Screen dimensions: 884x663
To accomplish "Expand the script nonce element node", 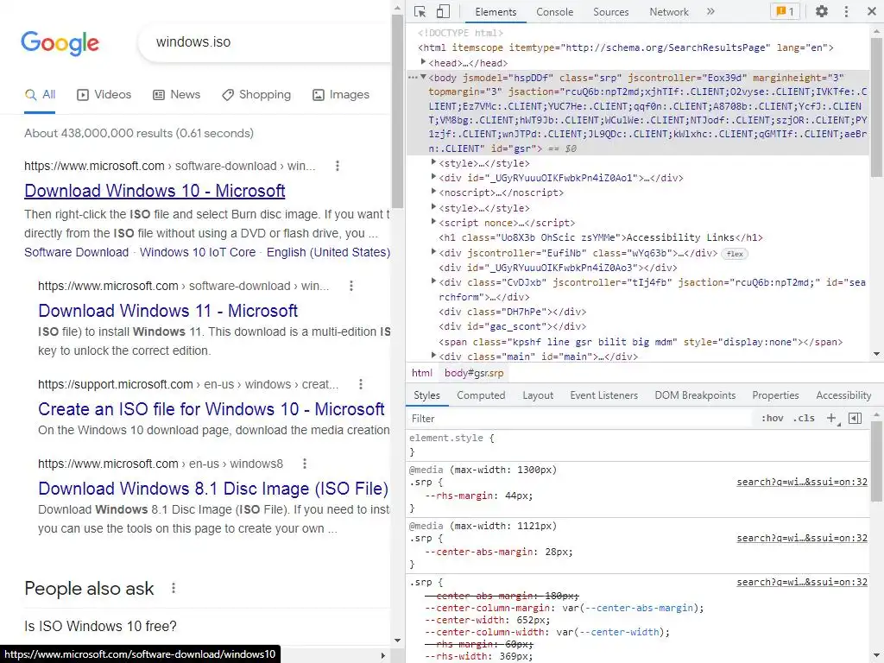I will click(433, 222).
